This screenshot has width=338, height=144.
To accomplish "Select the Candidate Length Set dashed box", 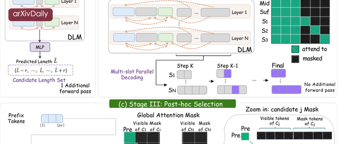I will 40,70.
